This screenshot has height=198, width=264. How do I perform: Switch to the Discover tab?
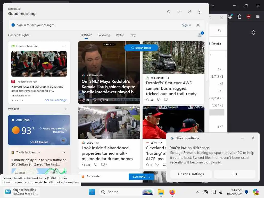coord(86,35)
